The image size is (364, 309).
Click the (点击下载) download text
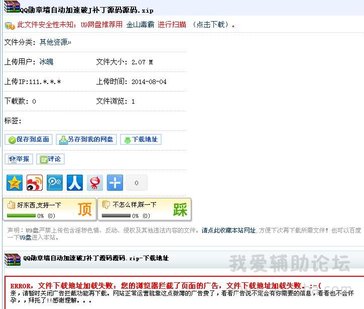(211, 25)
